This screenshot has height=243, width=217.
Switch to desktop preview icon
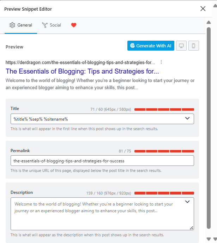coord(181,46)
